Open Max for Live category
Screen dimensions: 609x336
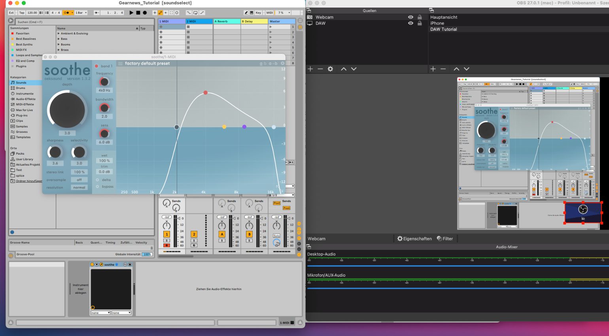24,110
